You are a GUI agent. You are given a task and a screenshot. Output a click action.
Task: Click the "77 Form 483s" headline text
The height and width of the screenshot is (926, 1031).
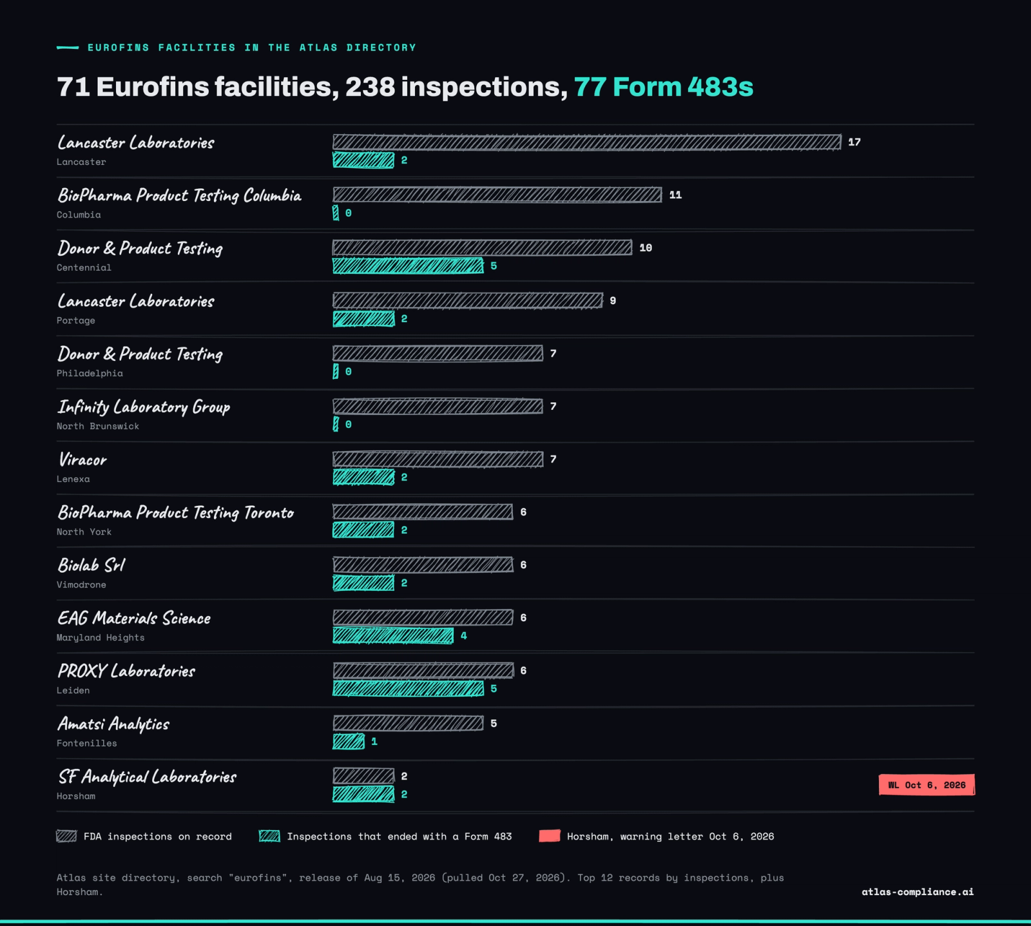(663, 87)
